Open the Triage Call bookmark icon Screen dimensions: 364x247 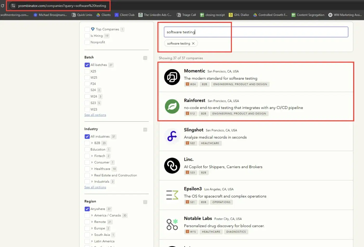(x=179, y=15)
